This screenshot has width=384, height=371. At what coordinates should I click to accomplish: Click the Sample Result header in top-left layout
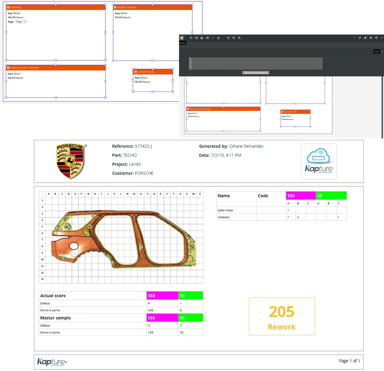click(x=153, y=71)
